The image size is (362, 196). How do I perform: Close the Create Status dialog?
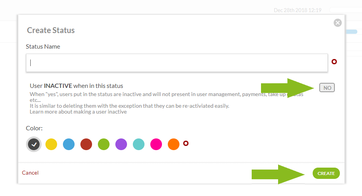(x=338, y=23)
